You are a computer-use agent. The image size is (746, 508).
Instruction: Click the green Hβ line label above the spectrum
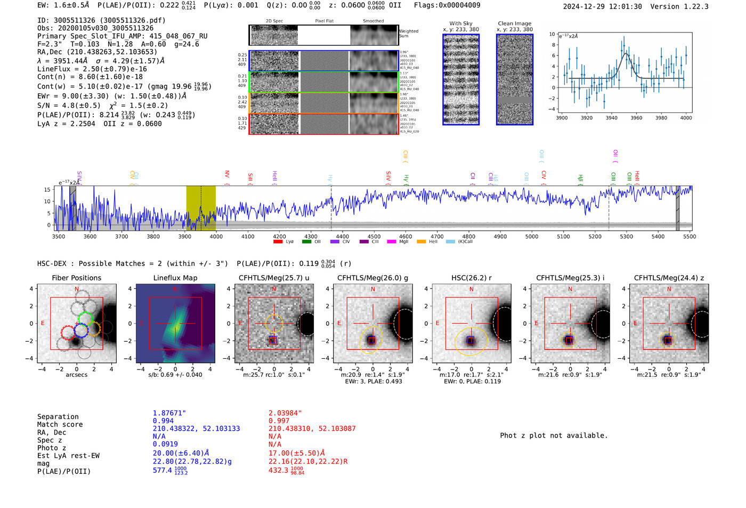(580, 179)
